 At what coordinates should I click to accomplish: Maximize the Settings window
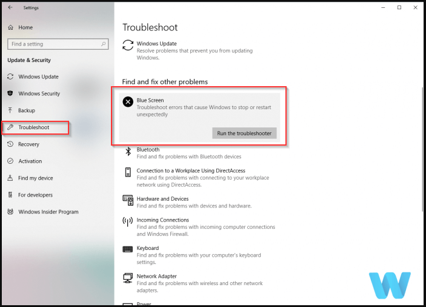(x=399, y=8)
